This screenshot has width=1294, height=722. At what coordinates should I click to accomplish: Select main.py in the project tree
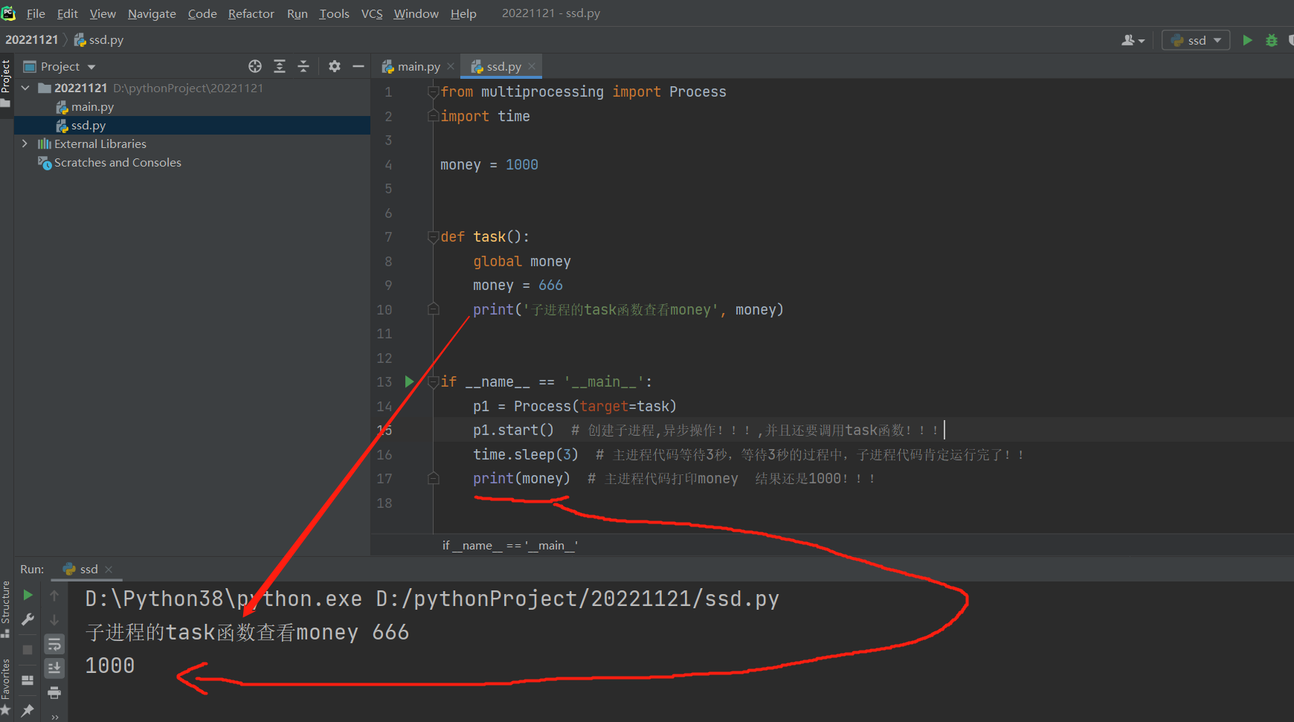click(x=92, y=107)
